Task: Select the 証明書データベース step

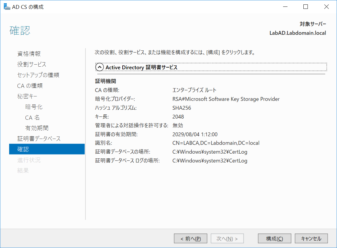Action: [x=39, y=139]
